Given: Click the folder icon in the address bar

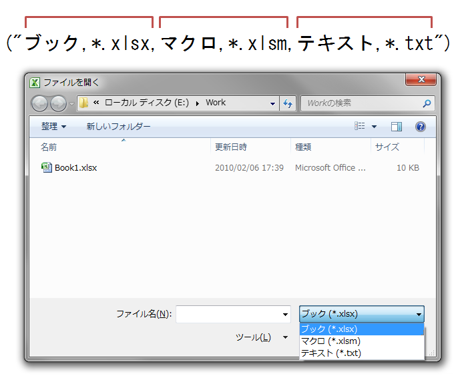Looking at the screenshot, I should (83, 103).
